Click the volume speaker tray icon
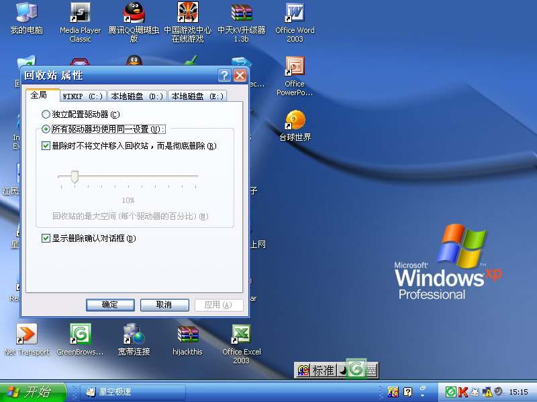Image resolution: width=537 pixels, height=402 pixels. (x=499, y=391)
